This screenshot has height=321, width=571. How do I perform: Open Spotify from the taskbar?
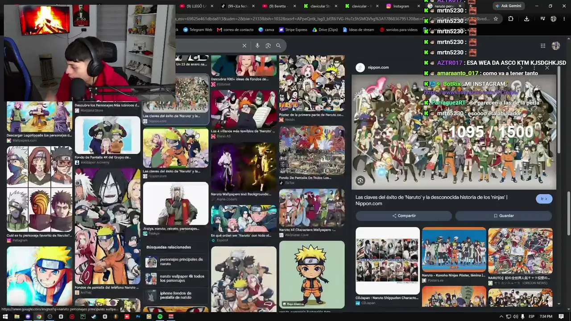pyautogui.click(x=160, y=317)
